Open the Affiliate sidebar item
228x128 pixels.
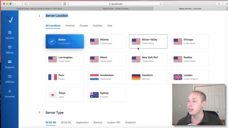point(10,79)
